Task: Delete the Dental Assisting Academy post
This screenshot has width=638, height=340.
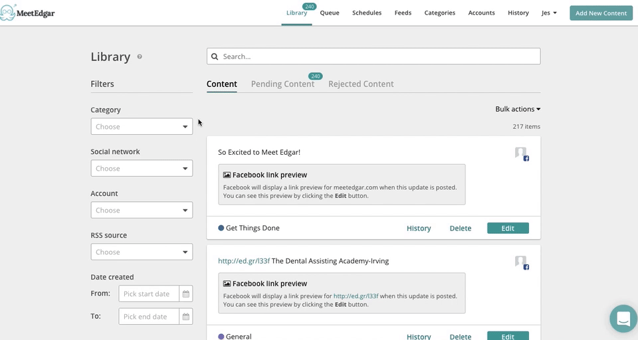Action: [x=460, y=336]
